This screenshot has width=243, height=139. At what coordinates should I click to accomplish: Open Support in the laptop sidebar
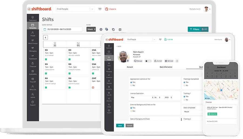(x=33, y=103)
